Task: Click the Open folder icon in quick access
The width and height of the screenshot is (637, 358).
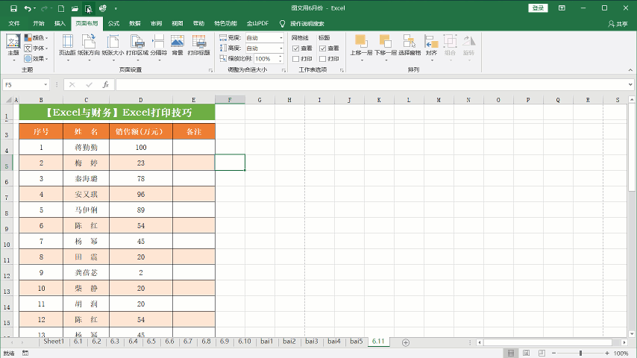Action: [x=75, y=8]
